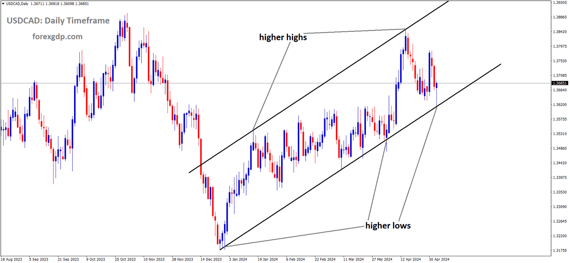The image size is (570, 263).
Task: Click the 18 Aug 2023 date label
Action: click(11, 259)
